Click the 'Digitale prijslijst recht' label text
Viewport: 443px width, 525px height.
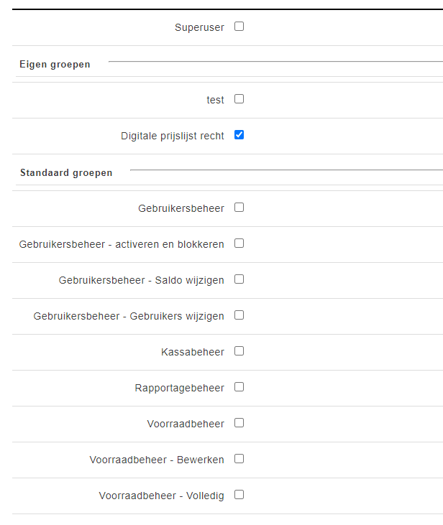(x=172, y=136)
